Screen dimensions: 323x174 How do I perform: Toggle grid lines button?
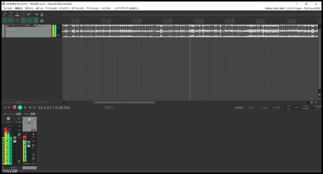tap(30, 20)
